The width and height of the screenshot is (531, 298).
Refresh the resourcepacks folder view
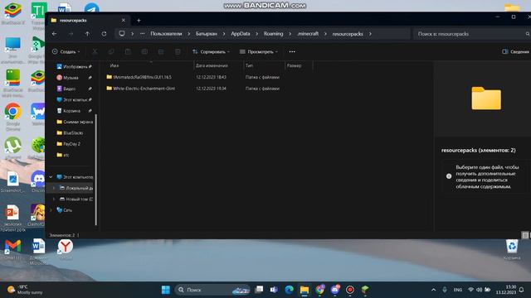[104, 34]
